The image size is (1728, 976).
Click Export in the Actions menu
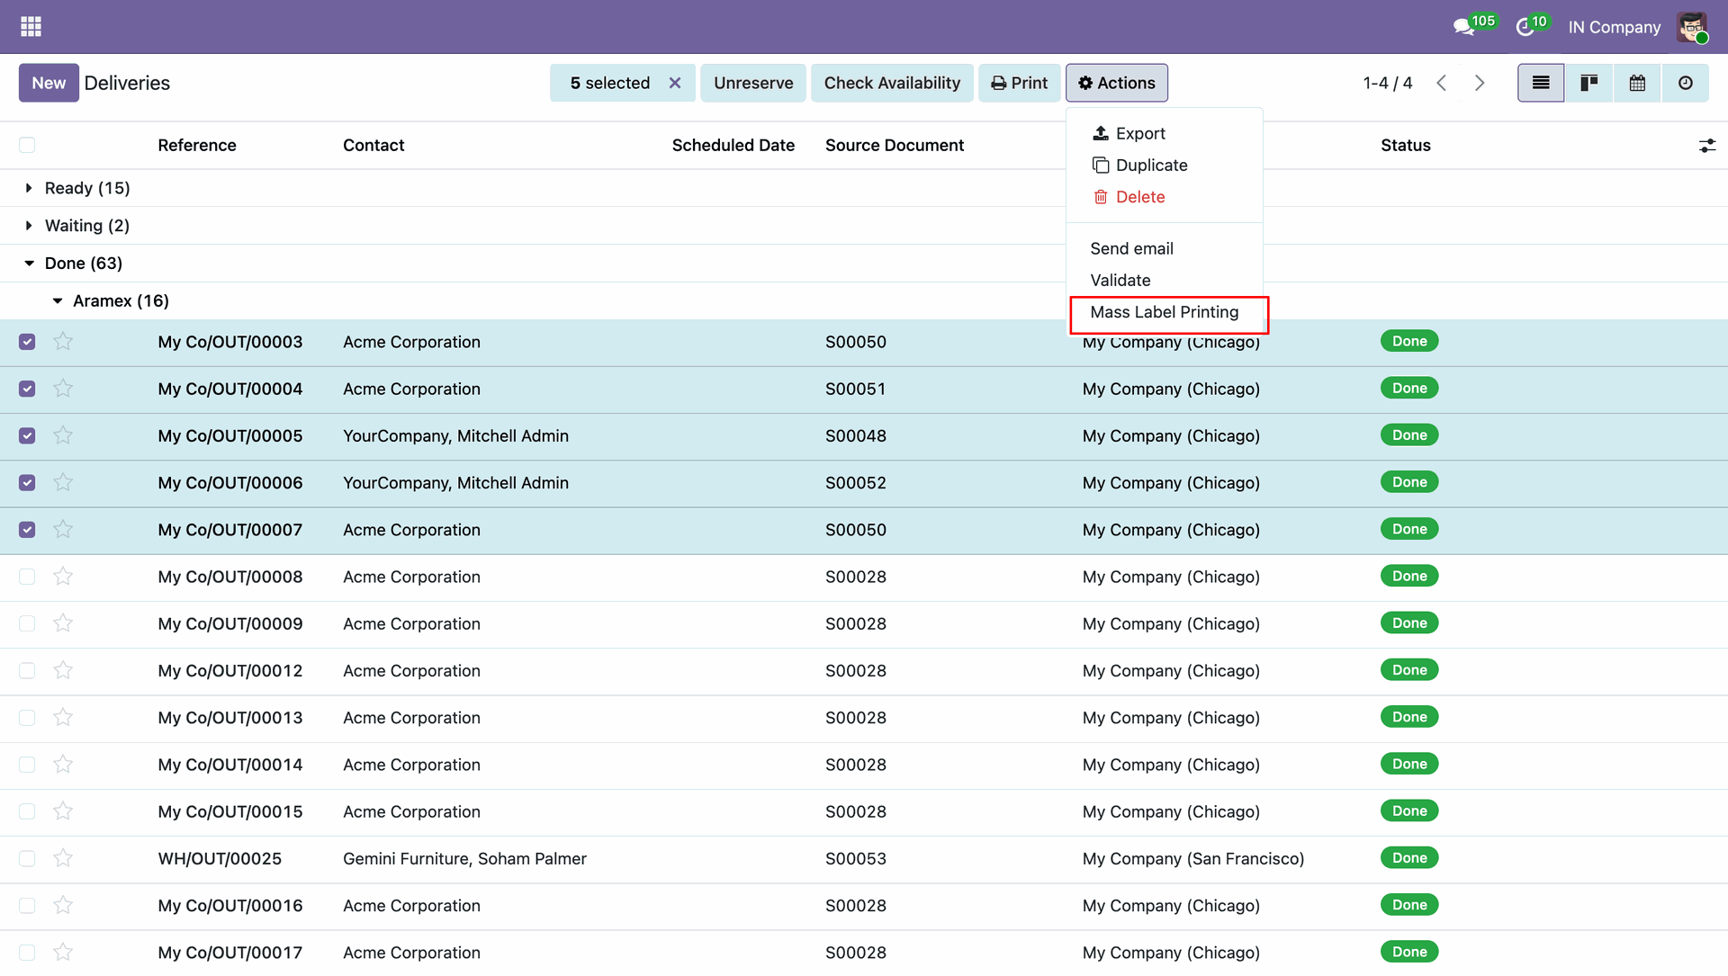tap(1139, 133)
